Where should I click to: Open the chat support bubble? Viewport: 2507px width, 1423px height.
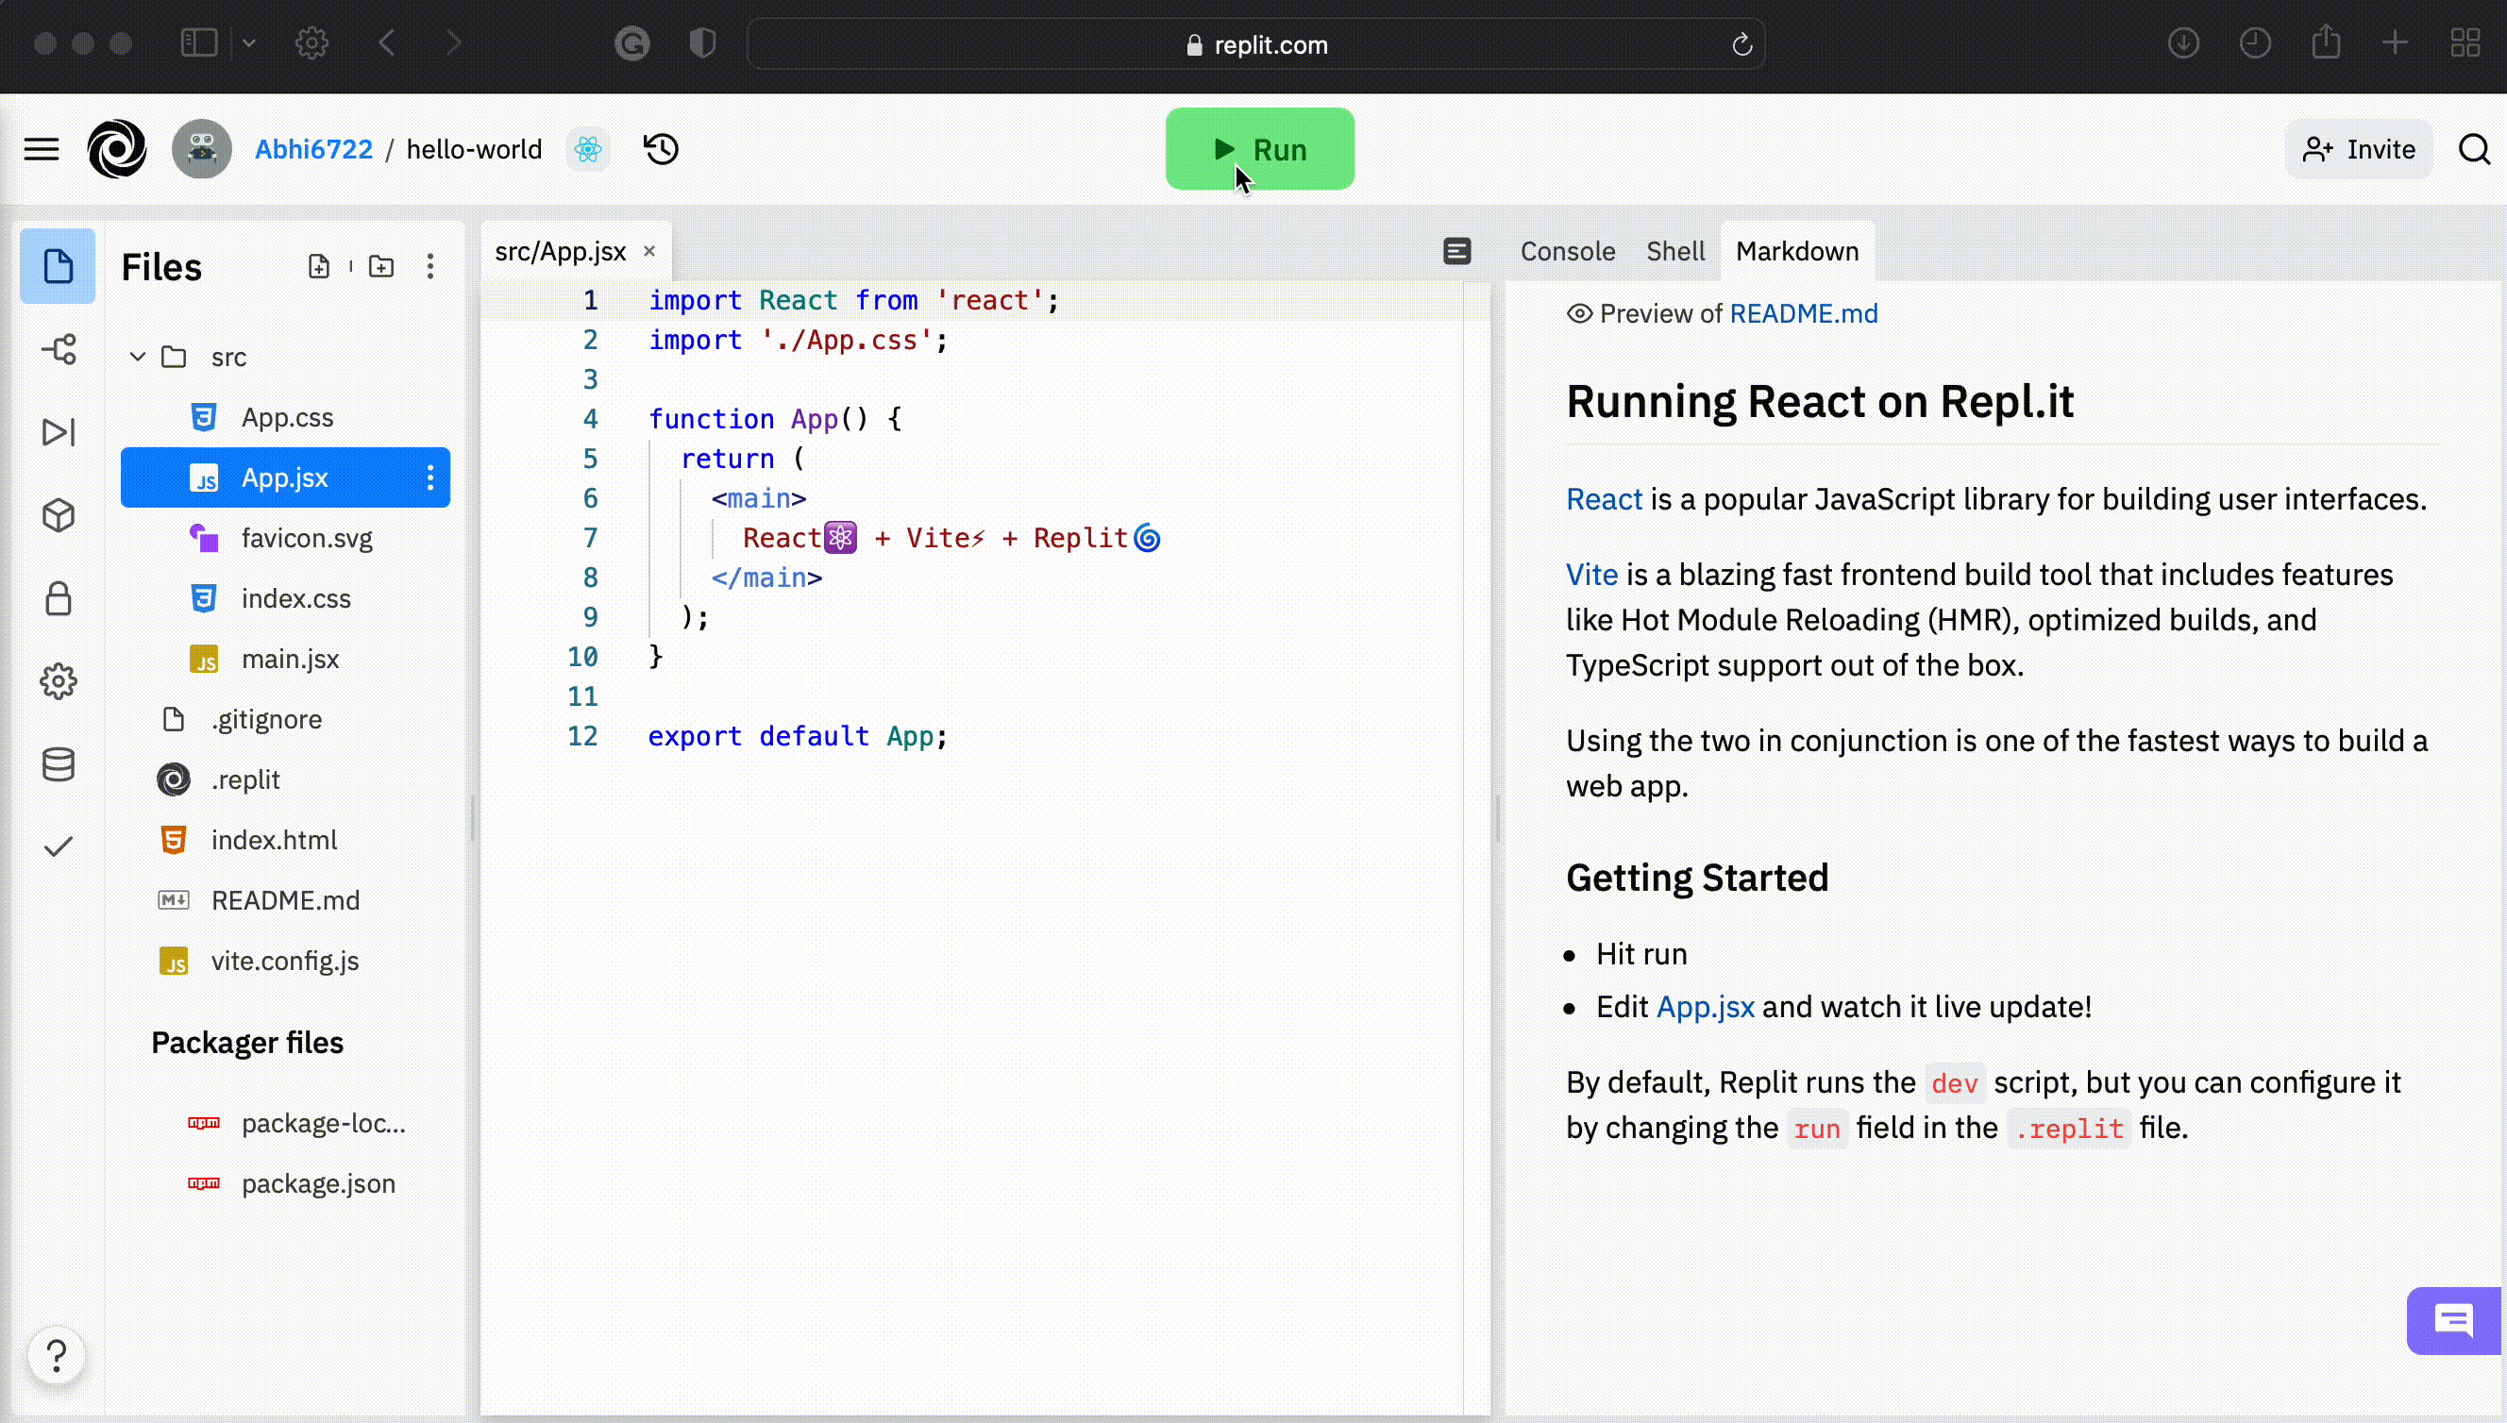[x=2455, y=1321]
